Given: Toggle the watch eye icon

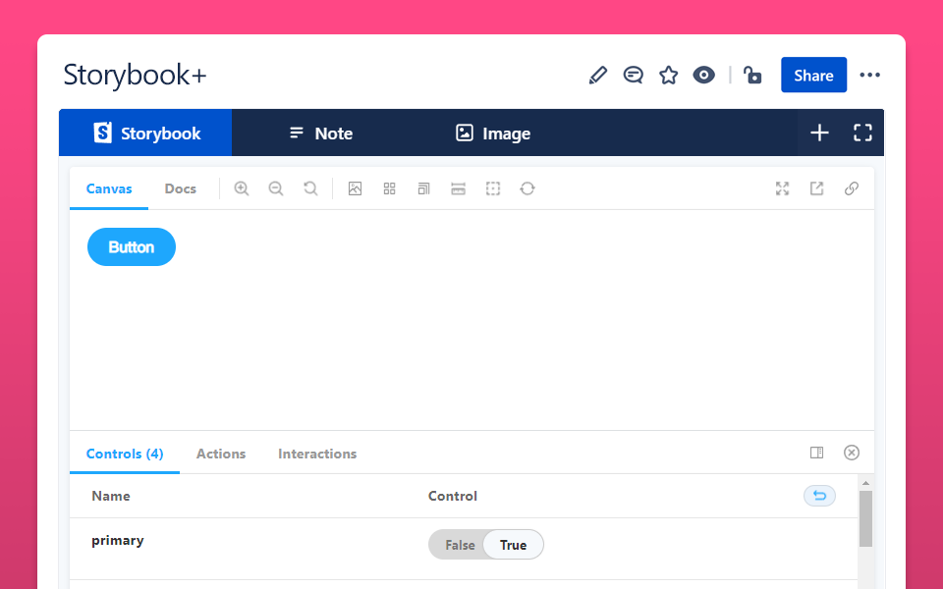Looking at the screenshot, I should (x=703, y=76).
